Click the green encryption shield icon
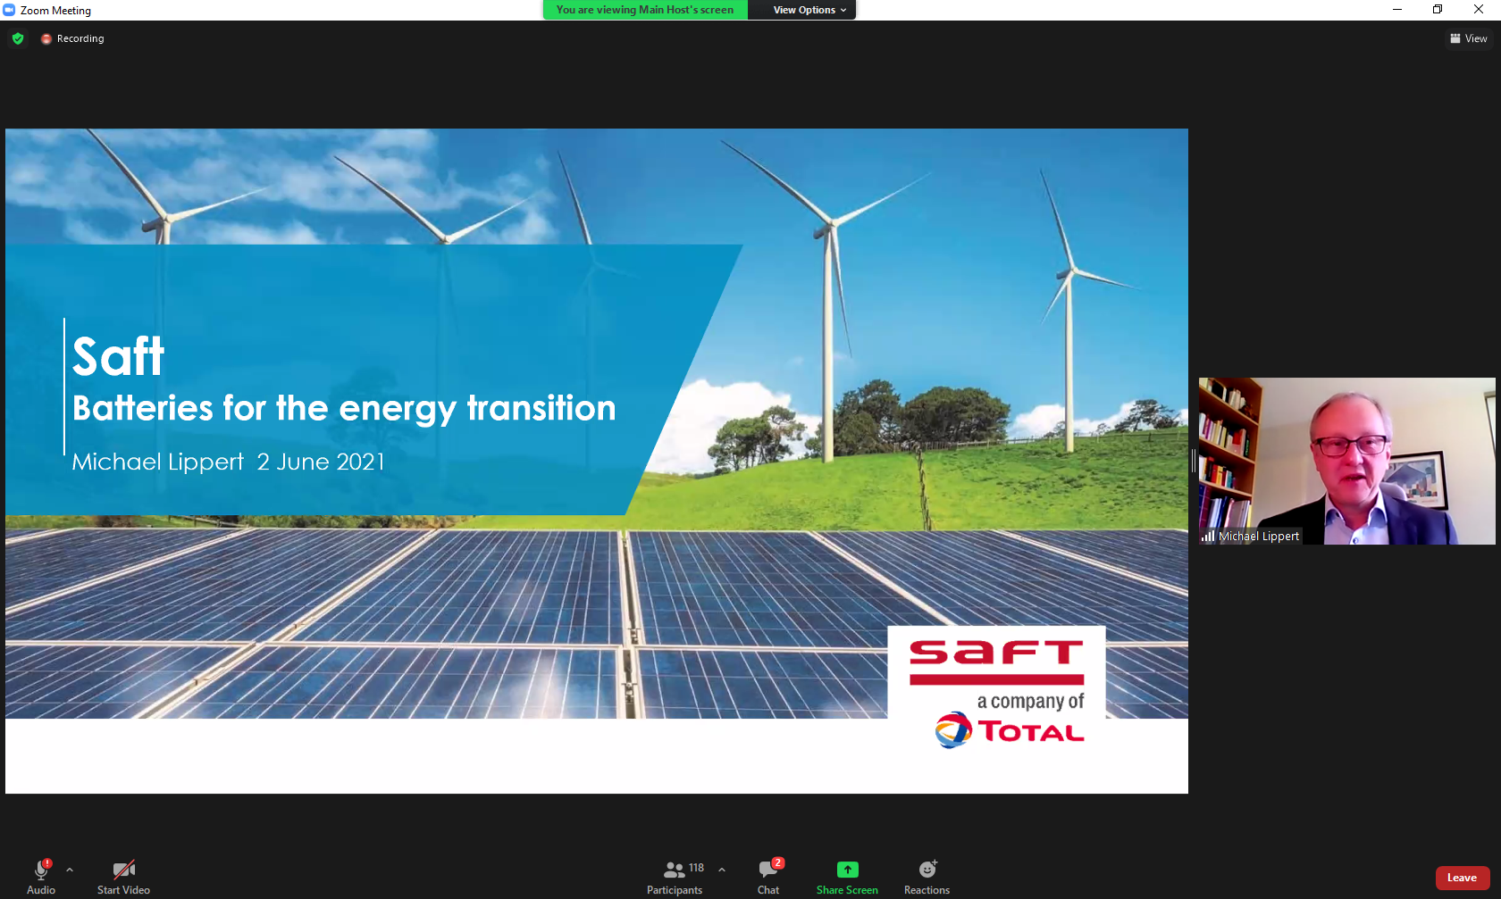Screen dimensions: 1501x899 pos(18,38)
